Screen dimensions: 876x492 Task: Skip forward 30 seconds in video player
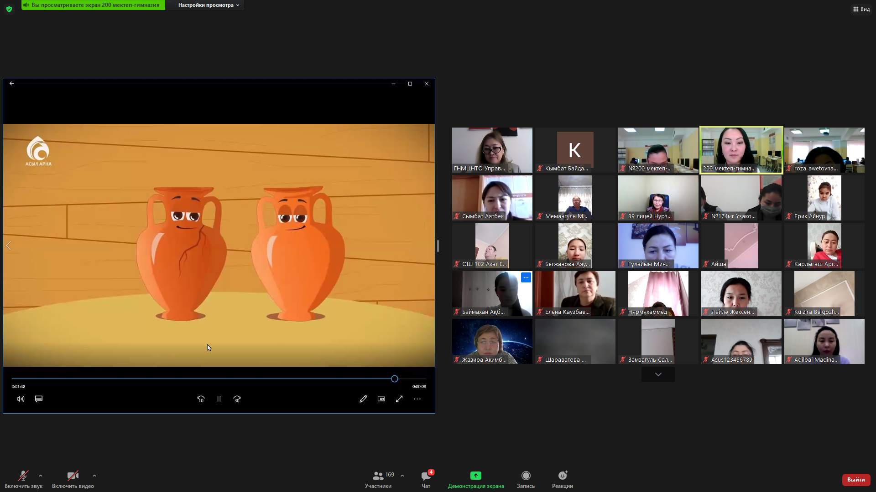point(237,399)
